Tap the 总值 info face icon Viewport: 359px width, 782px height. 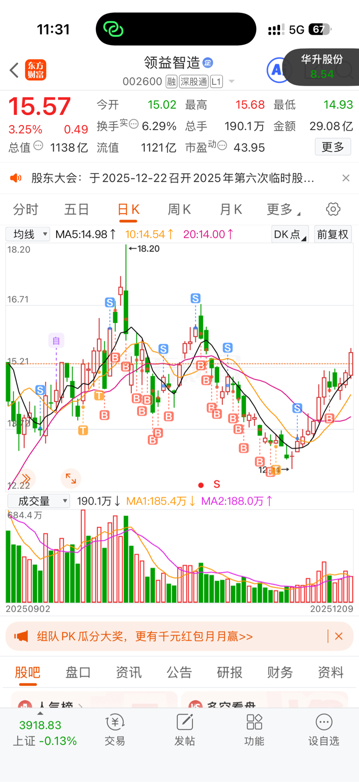[x=38, y=146]
